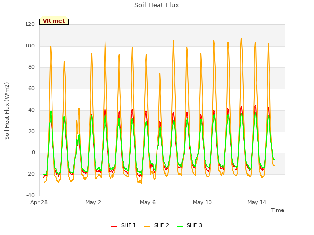Click the -20 y-axis tick label
This screenshot has height=235, width=314.
(x=30, y=174)
